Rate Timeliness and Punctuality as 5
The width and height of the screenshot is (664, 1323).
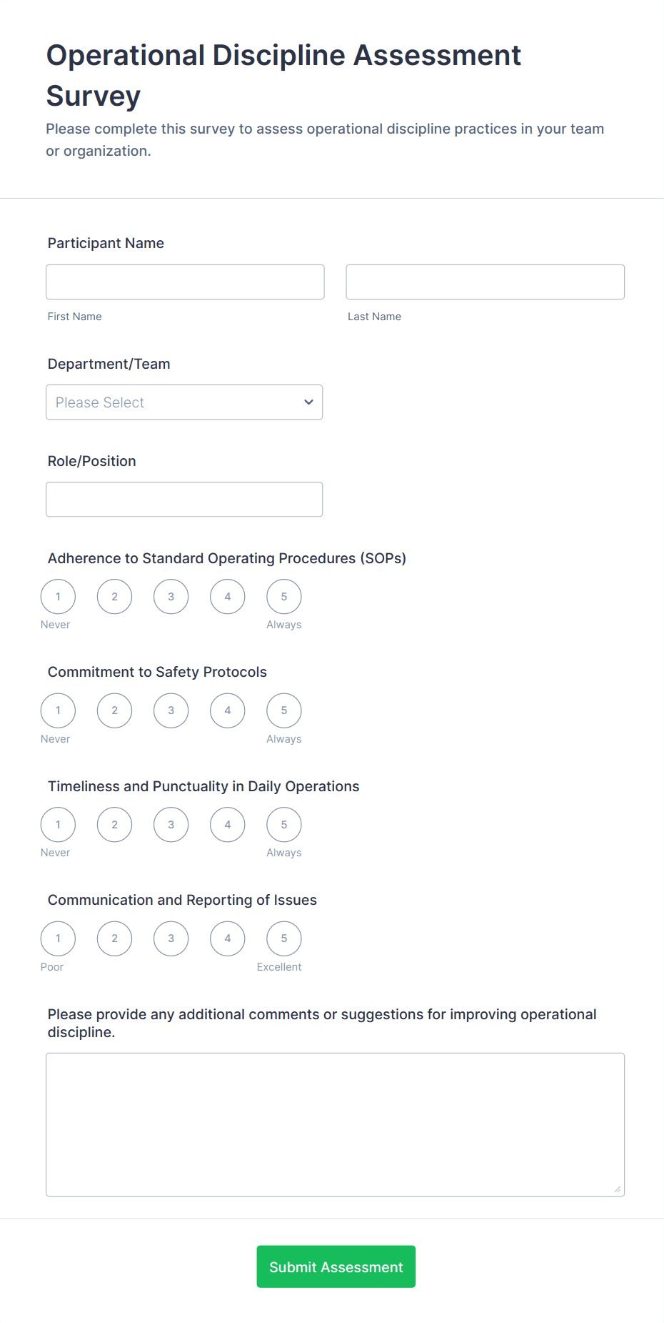click(283, 824)
